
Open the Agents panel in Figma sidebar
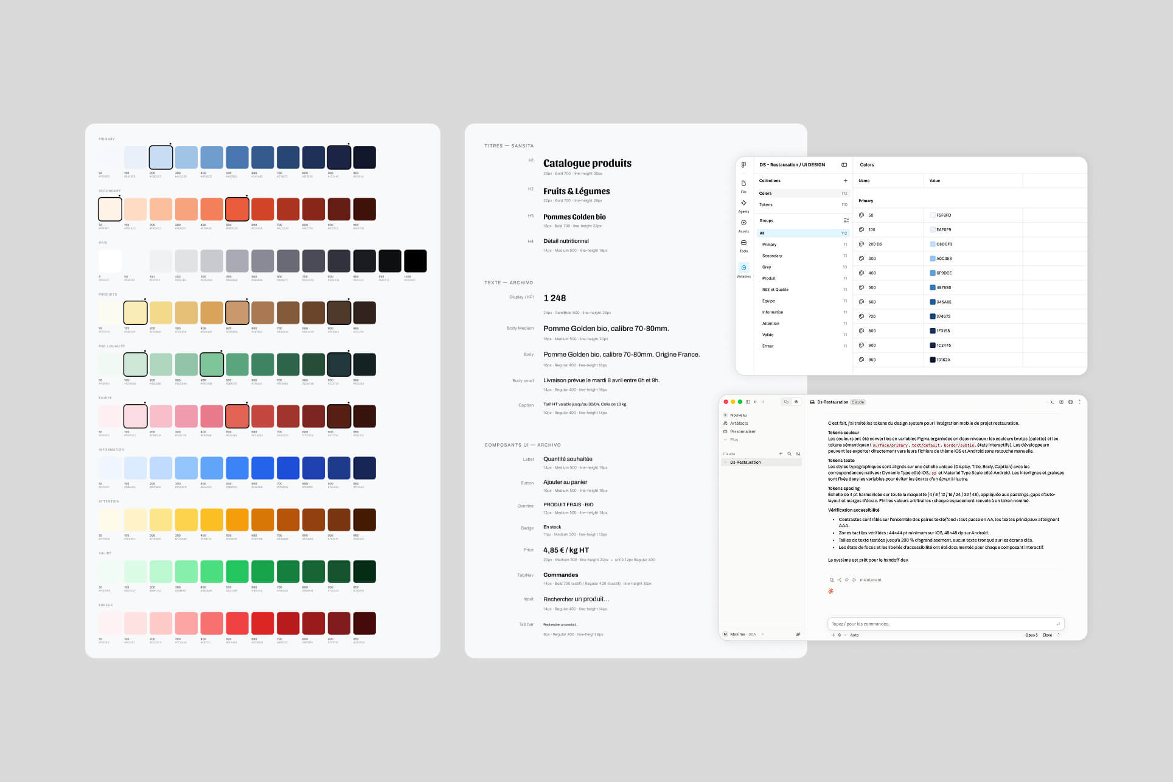point(743,206)
